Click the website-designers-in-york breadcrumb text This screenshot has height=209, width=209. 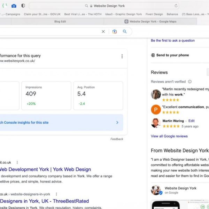[30, 194]
